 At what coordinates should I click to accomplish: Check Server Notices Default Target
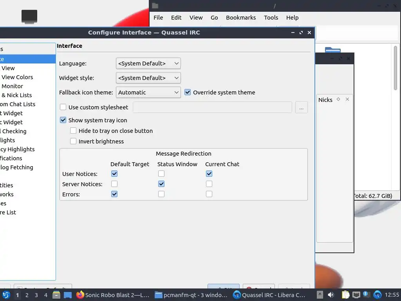pyautogui.click(x=114, y=184)
